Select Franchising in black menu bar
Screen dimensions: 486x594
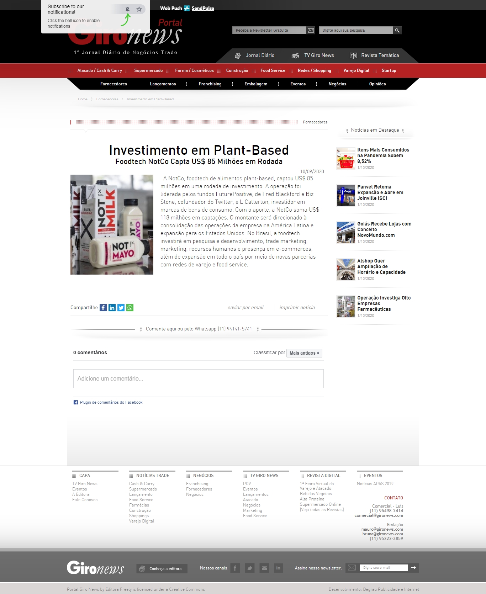210,84
